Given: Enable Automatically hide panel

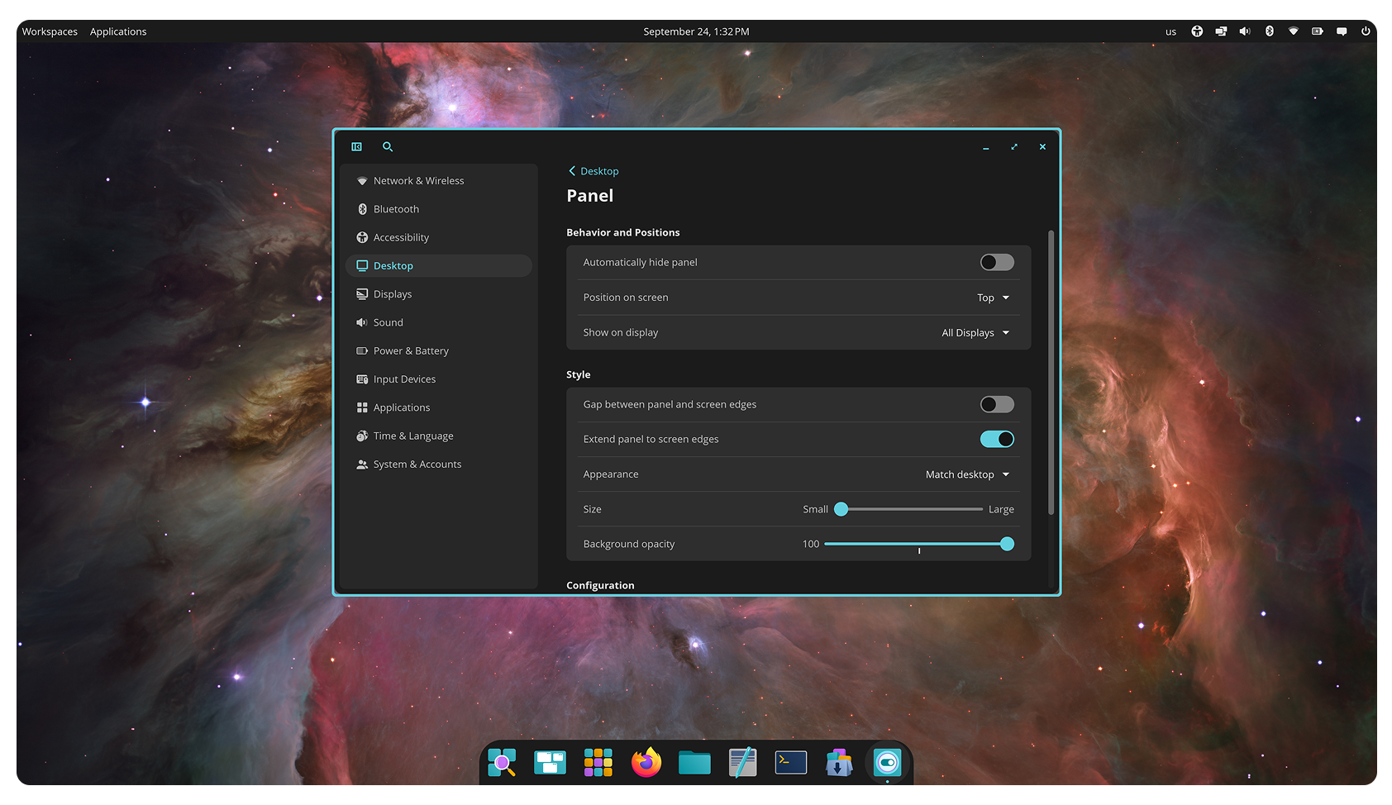Looking at the screenshot, I should click(996, 262).
